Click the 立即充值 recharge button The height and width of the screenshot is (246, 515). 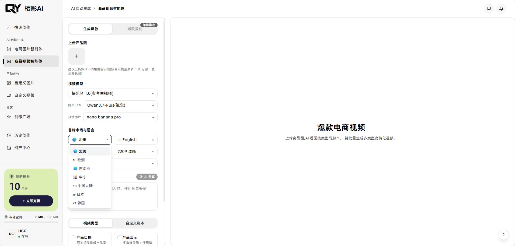coord(31,201)
